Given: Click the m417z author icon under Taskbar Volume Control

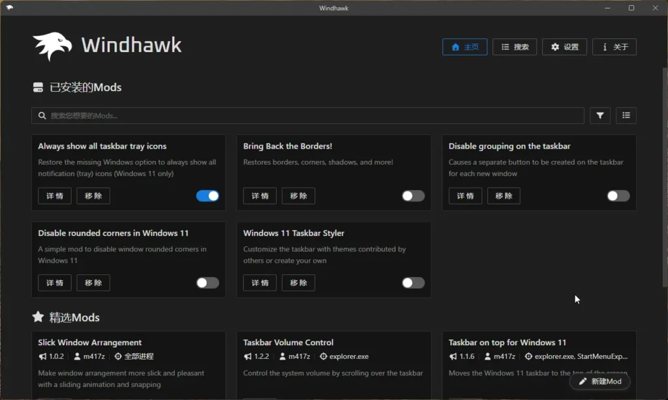Looking at the screenshot, I should pyautogui.click(x=282, y=356).
